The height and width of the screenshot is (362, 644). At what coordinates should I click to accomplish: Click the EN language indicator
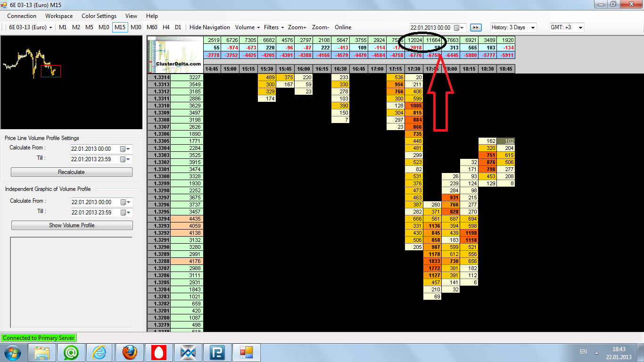[583, 352]
